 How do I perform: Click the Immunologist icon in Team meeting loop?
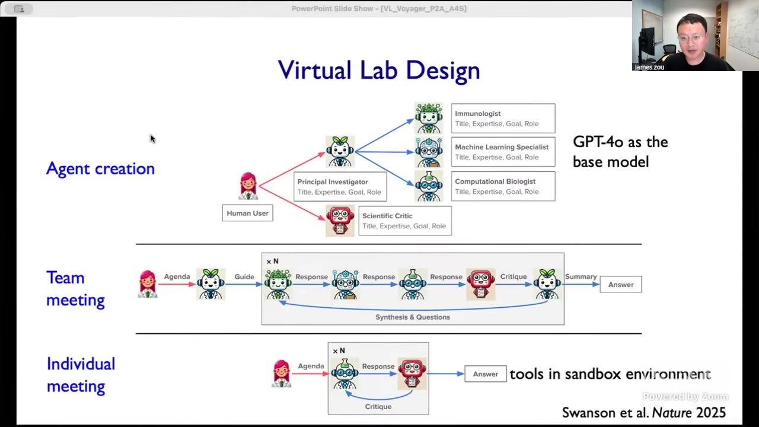click(x=278, y=284)
